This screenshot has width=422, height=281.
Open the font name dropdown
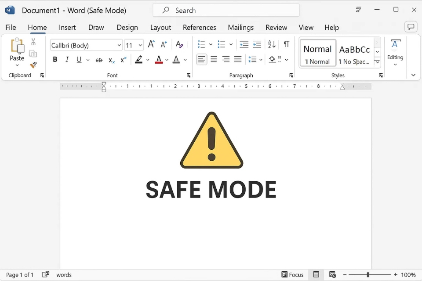click(x=119, y=45)
